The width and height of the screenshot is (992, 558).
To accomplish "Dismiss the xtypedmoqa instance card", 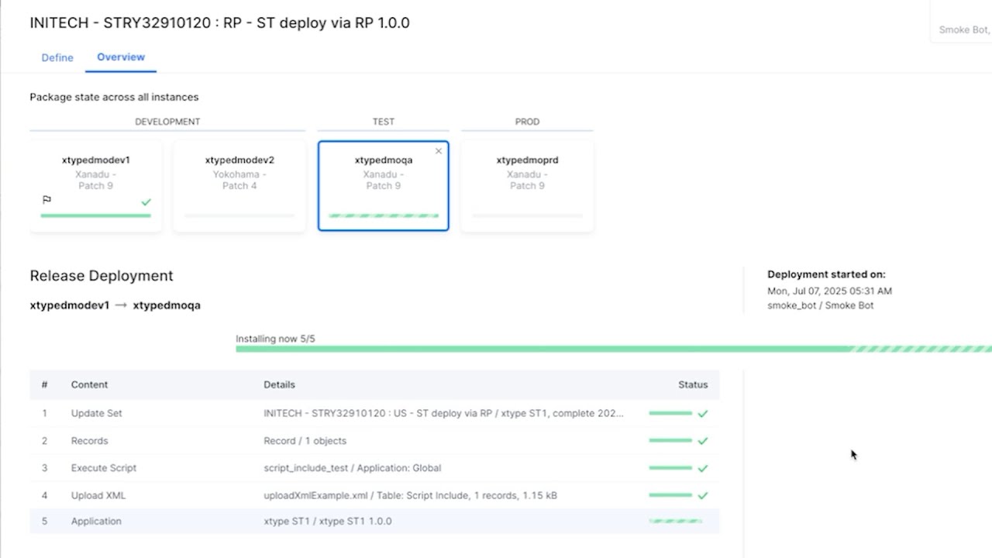I will tap(439, 151).
